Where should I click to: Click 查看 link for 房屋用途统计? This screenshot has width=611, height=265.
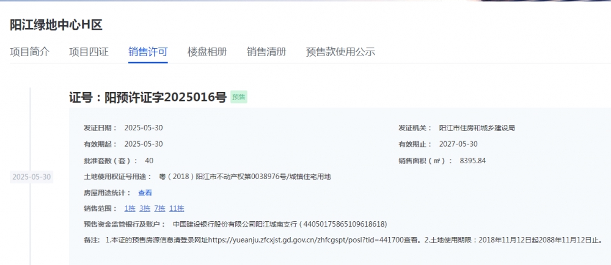(x=145, y=193)
